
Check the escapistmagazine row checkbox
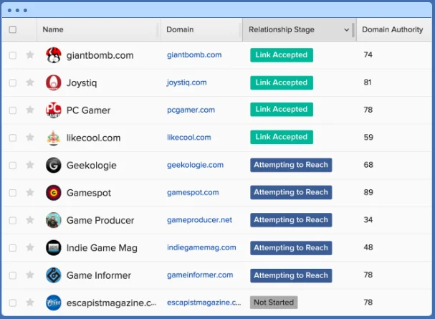pos(12,303)
